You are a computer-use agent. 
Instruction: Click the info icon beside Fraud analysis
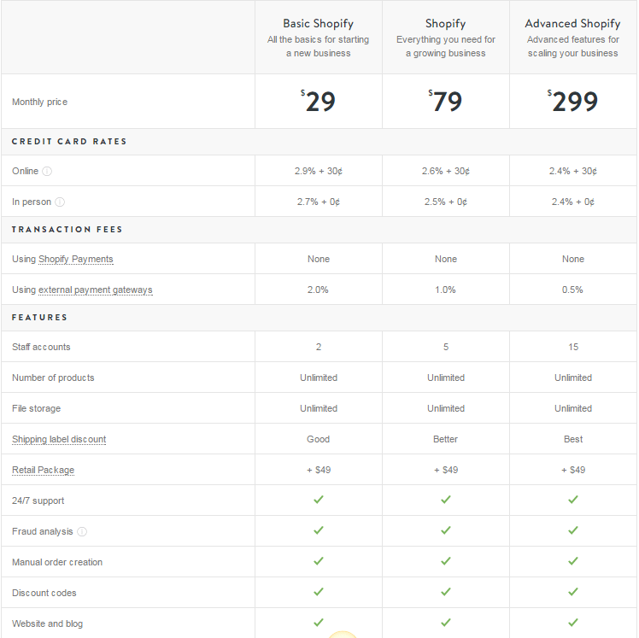[x=82, y=531]
